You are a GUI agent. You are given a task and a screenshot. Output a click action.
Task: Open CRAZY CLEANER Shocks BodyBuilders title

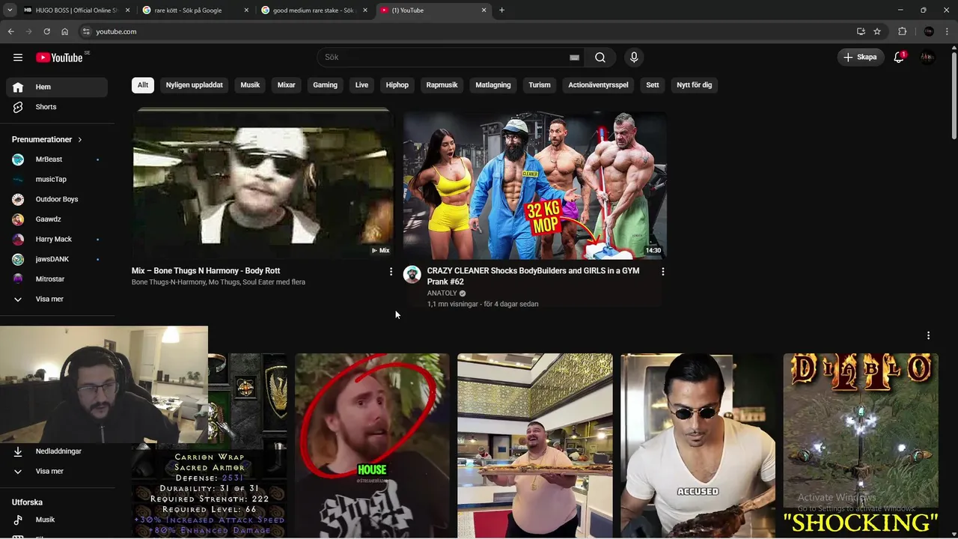[533, 276]
